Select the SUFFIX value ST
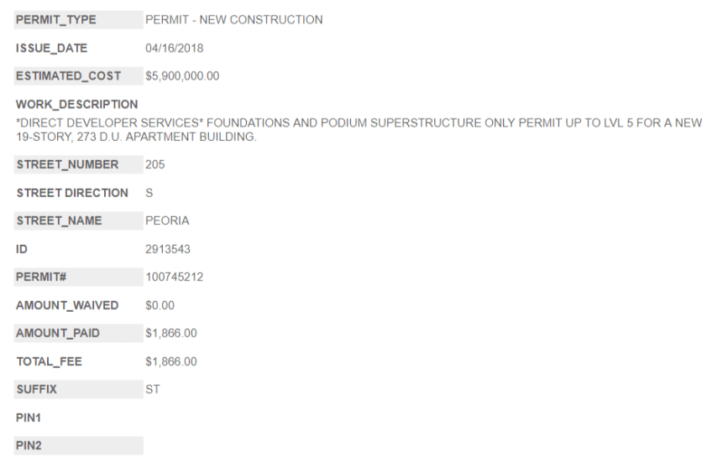This screenshot has width=712, height=462. [x=153, y=390]
